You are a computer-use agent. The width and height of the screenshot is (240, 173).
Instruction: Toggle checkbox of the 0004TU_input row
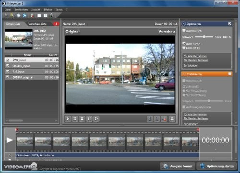[x=8, y=66]
